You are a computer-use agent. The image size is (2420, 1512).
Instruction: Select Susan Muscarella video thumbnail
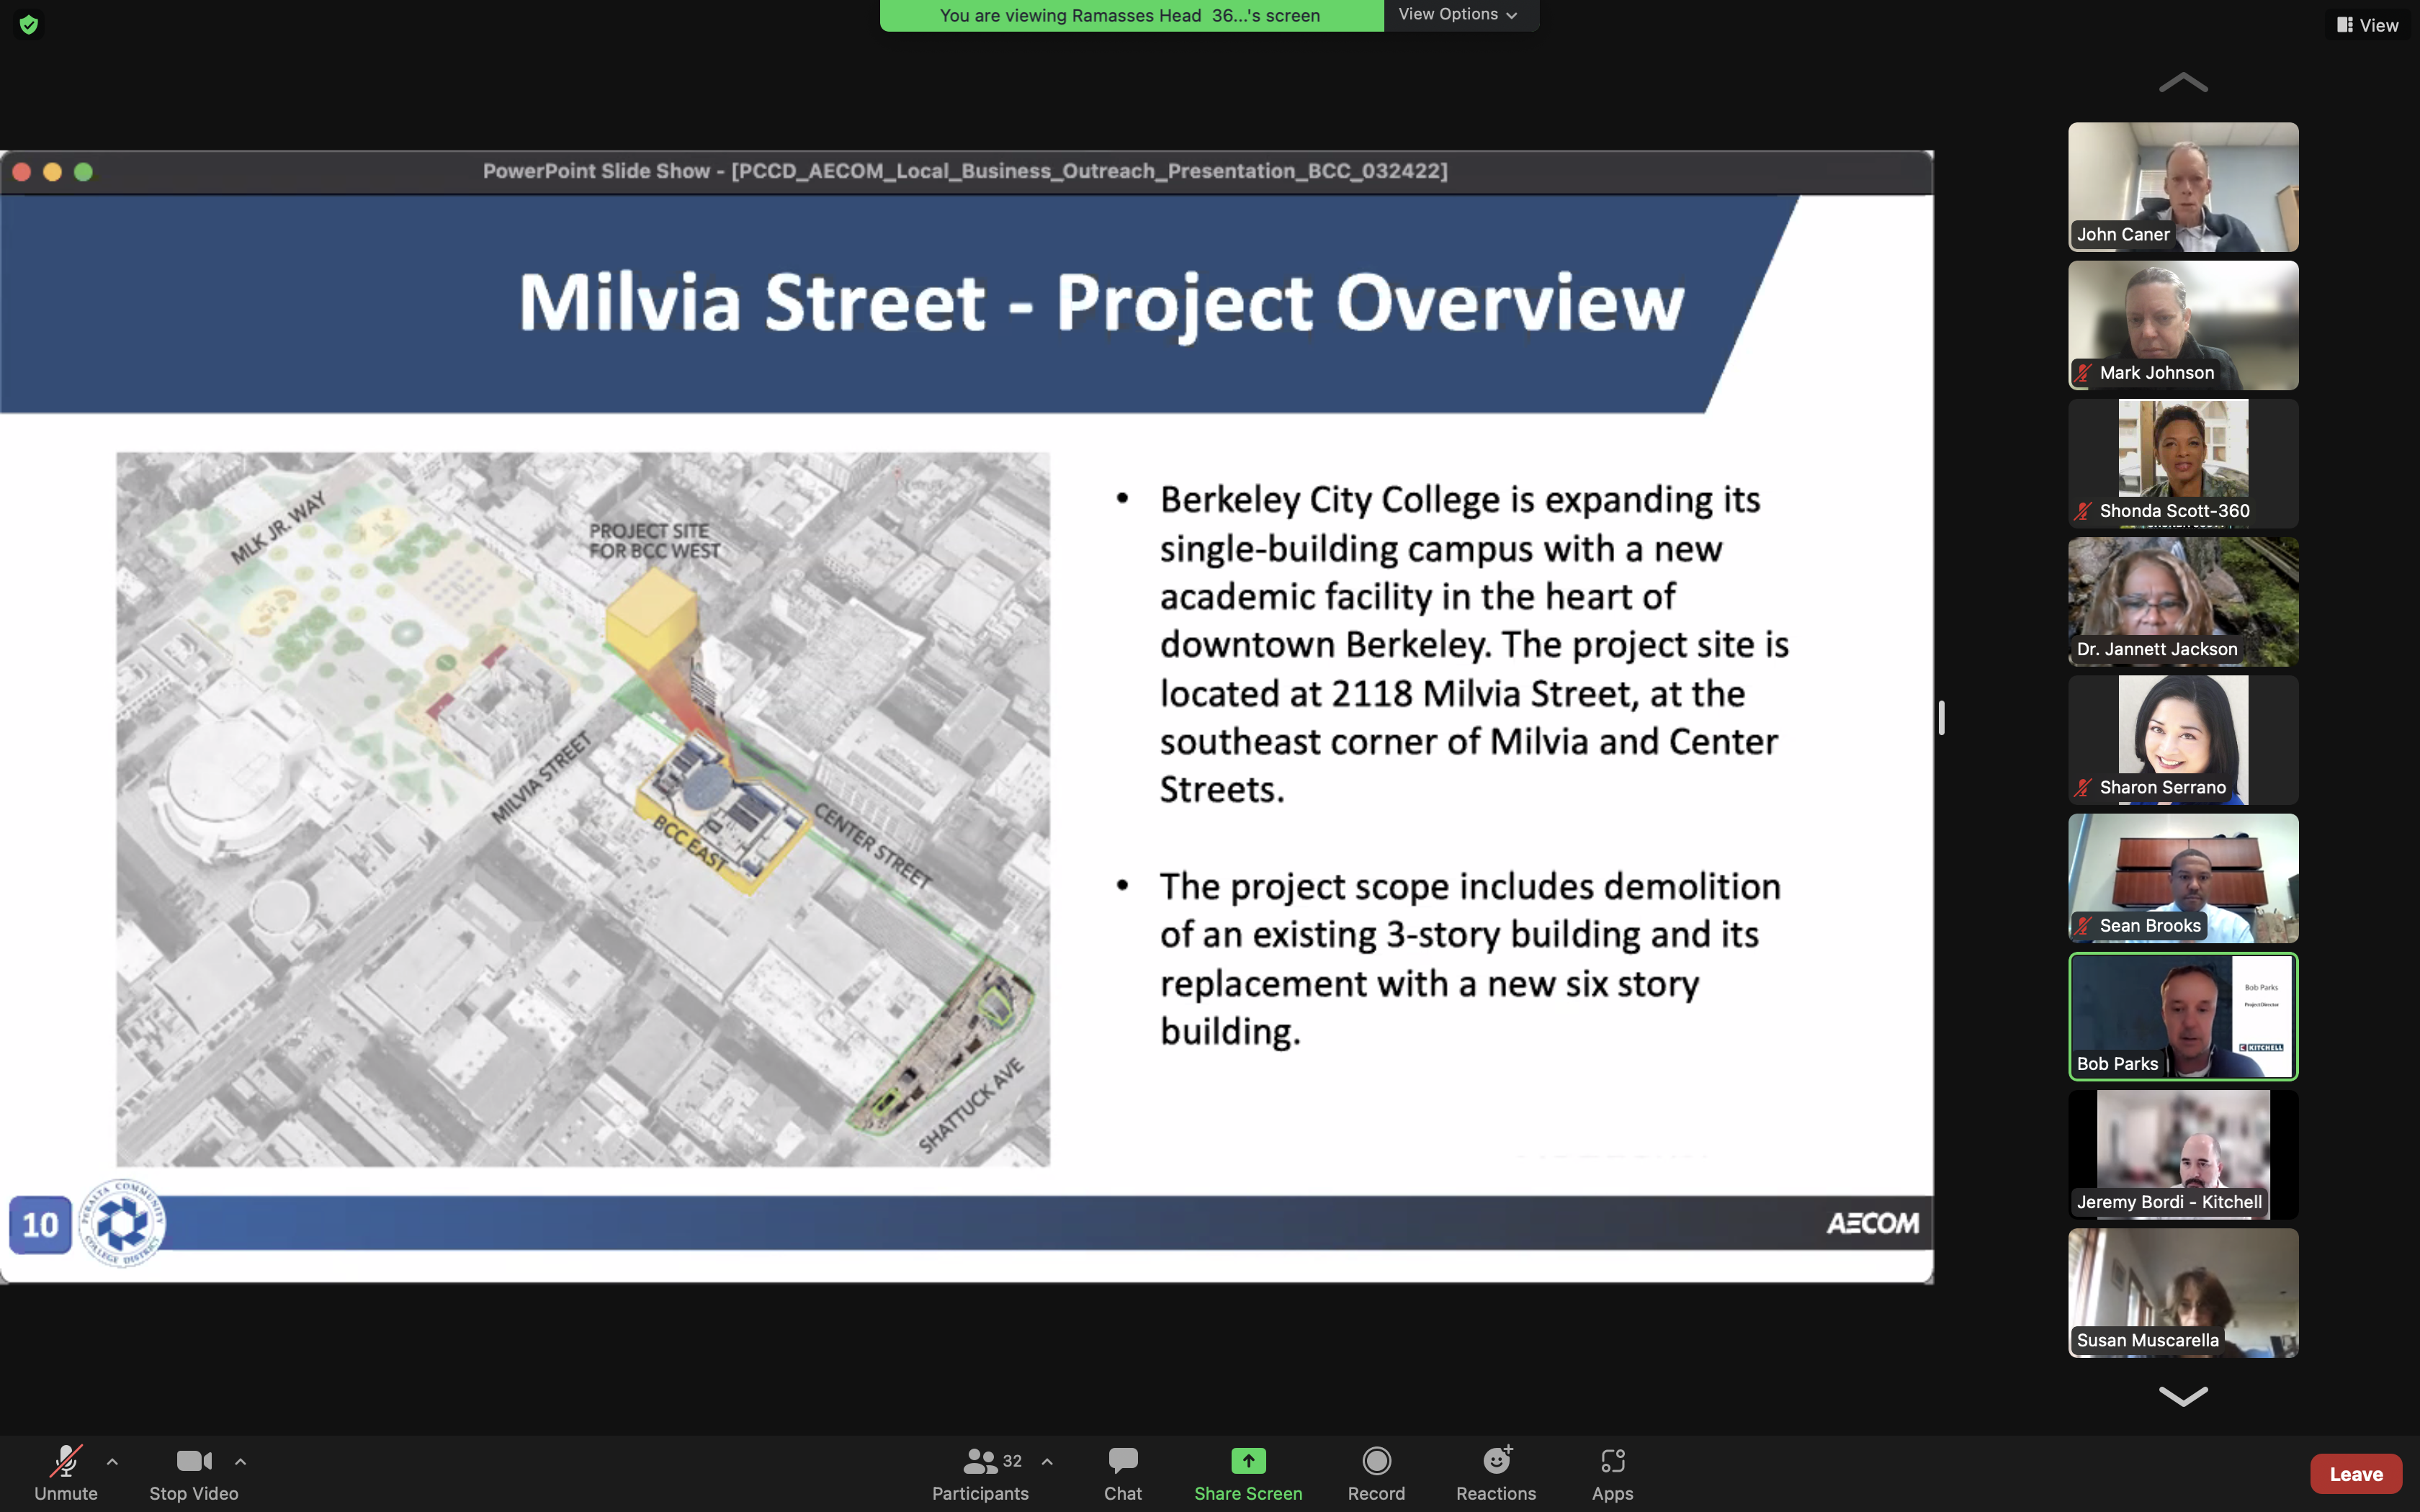[2183, 1292]
